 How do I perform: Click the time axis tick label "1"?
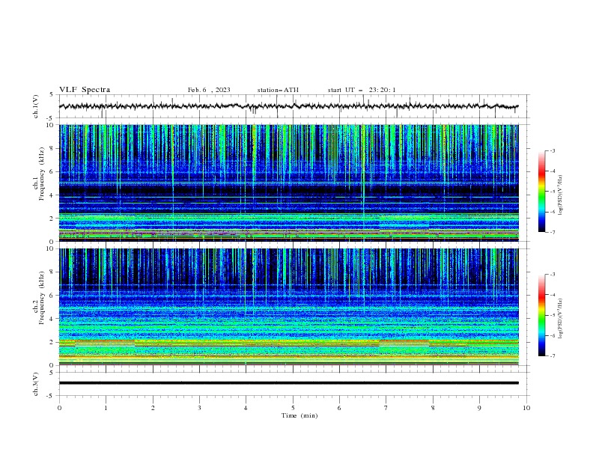pyautogui.click(x=106, y=408)
